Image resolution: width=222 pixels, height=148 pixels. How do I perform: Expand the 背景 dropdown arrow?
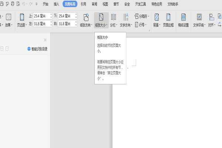[x=160, y=25]
